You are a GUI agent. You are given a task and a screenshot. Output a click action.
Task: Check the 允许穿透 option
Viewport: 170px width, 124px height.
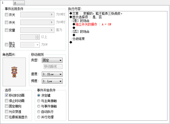tap(6, 112)
